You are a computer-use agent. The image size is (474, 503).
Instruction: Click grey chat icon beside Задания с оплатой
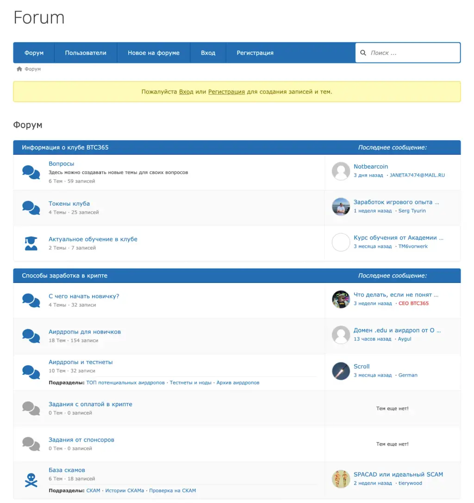click(x=31, y=409)
